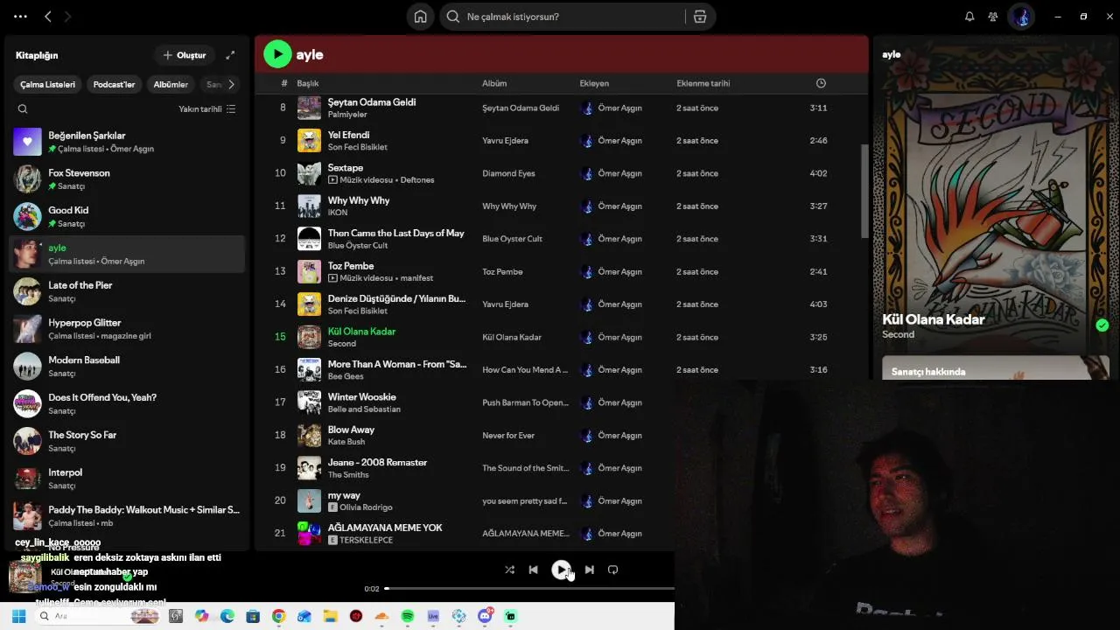This screenshot has width=1120, height=630.
Task: Open Modern Baseball in the library
Action: (127, 367)
